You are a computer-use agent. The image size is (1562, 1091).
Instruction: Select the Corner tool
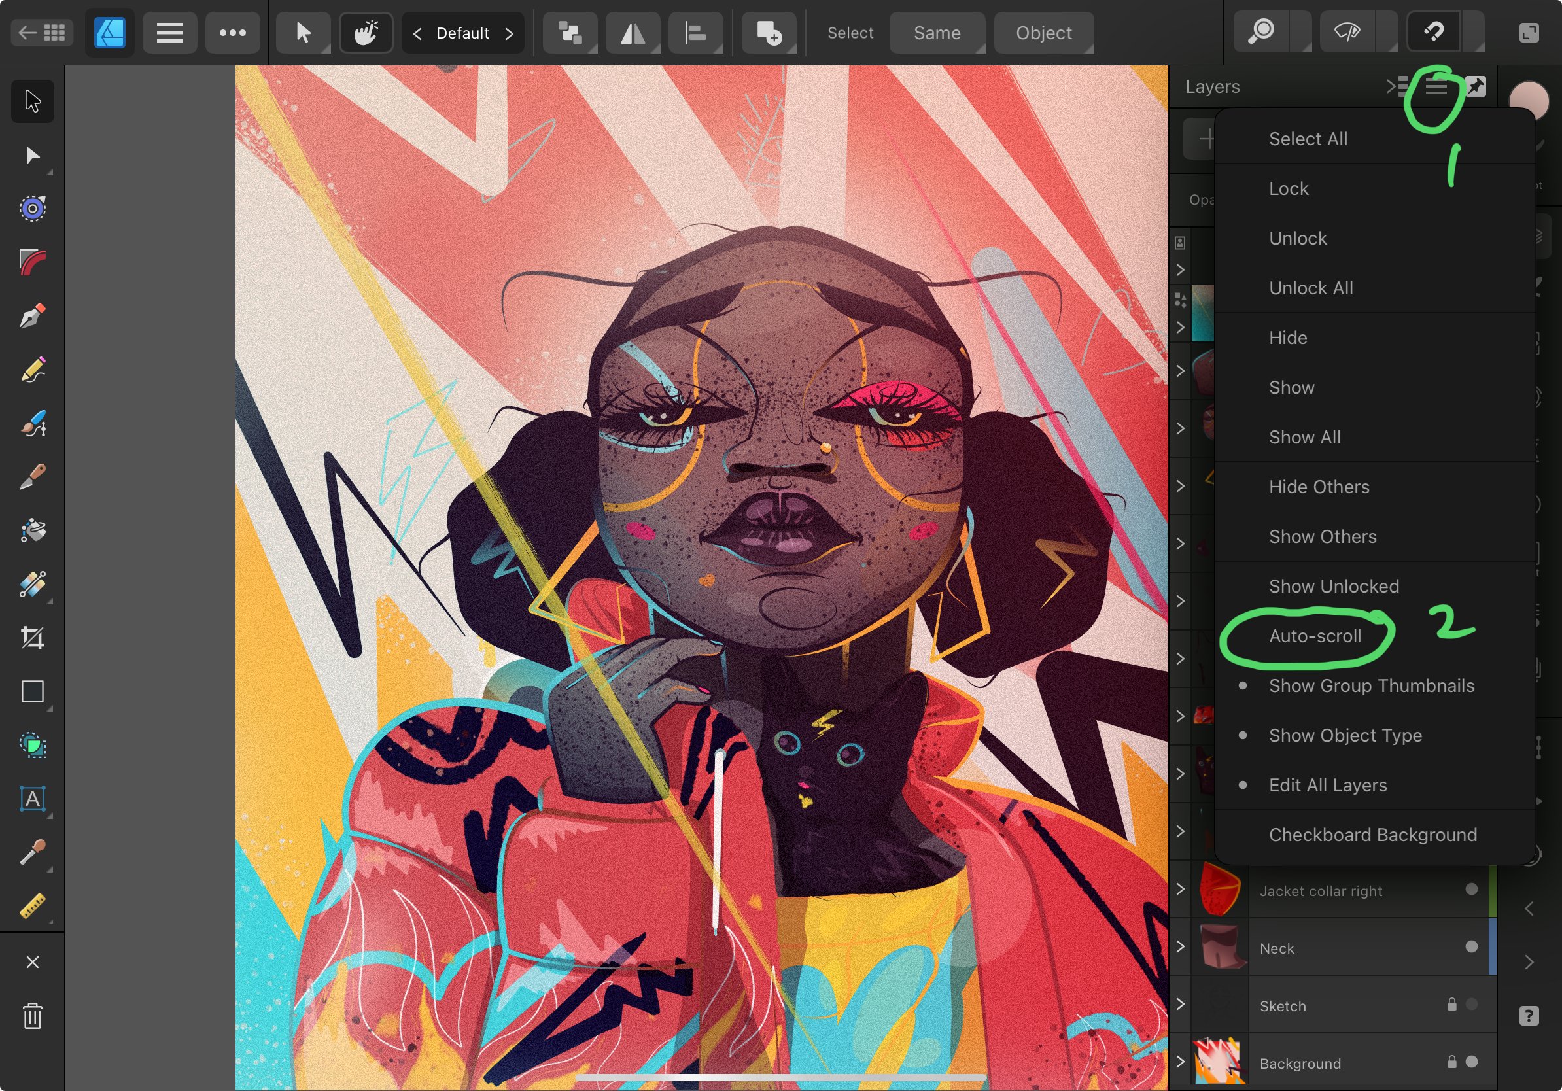(33, 262)
